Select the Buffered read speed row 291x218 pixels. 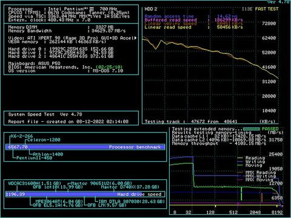click(x=193, y=20)
